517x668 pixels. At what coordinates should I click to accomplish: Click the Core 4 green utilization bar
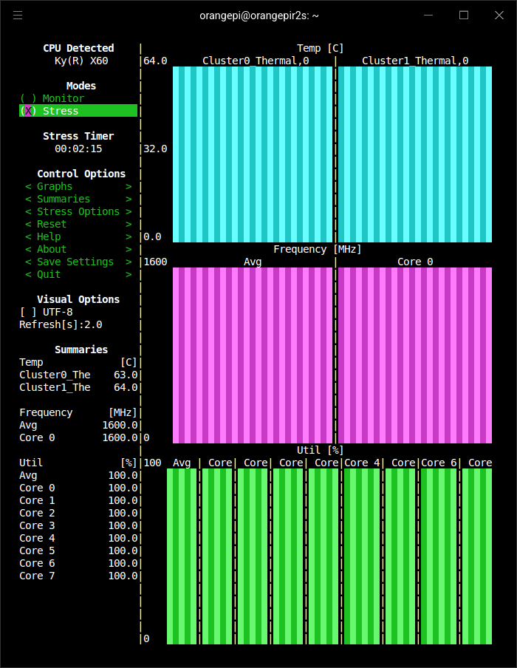[x=362, y=556]
